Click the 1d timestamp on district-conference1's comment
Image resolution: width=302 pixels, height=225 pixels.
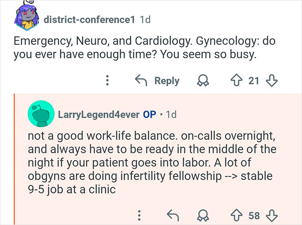coord(145,20)
